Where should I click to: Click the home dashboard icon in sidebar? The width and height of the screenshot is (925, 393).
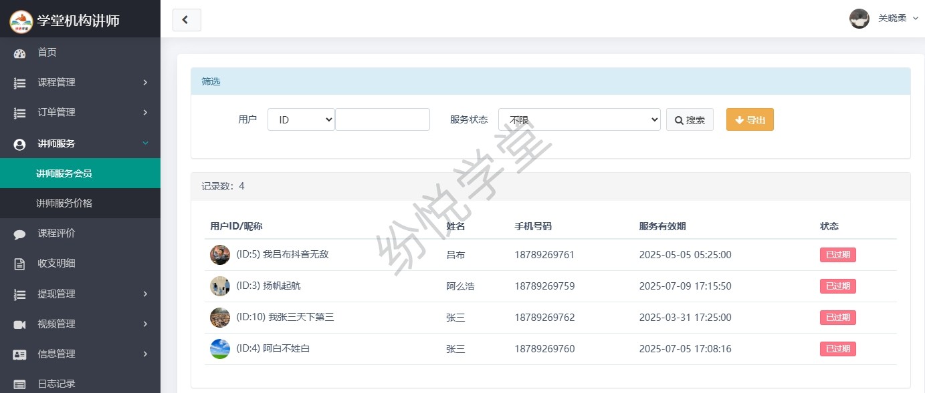pos(19,53)
